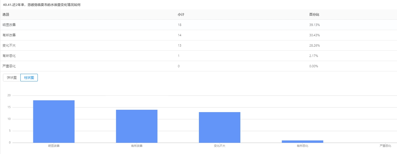Select the 明显改善 table row label
The height and width of the screenshot is (154, 397).
pyautogui.click(x=9, y=25)
